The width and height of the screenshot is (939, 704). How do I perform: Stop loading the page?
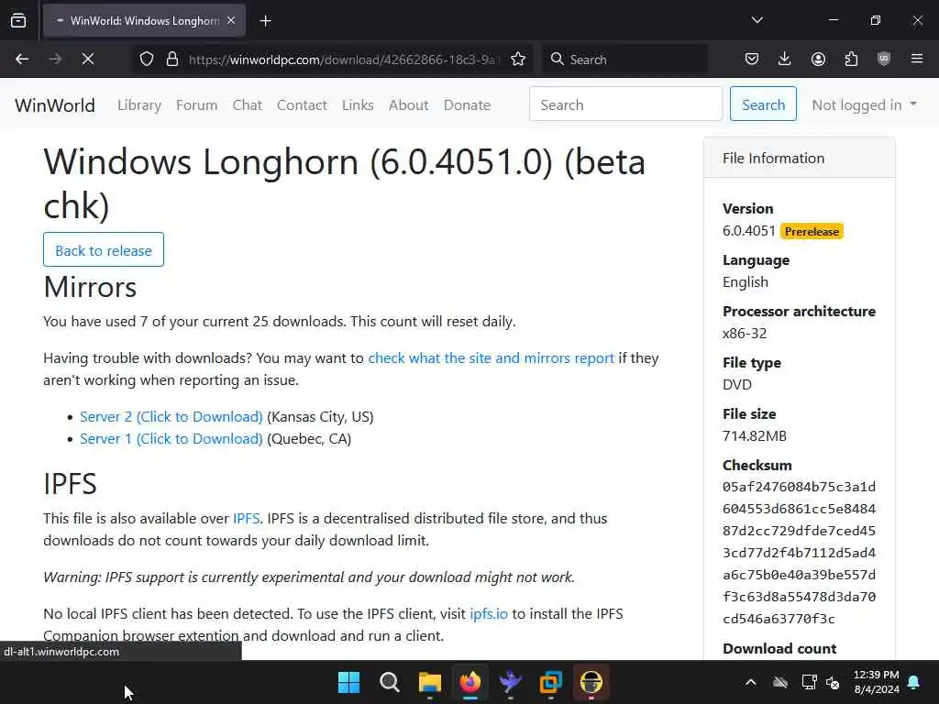click(x=88, y=59)
